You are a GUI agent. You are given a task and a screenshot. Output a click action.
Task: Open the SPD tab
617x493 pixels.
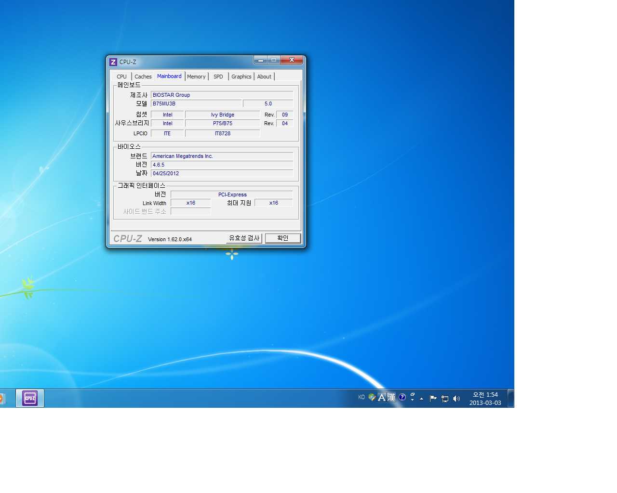[218, 77]
